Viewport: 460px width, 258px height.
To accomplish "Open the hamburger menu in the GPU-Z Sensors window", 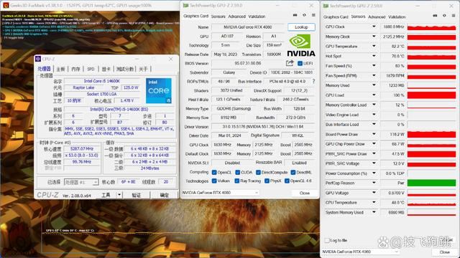I will click(454, 16).
